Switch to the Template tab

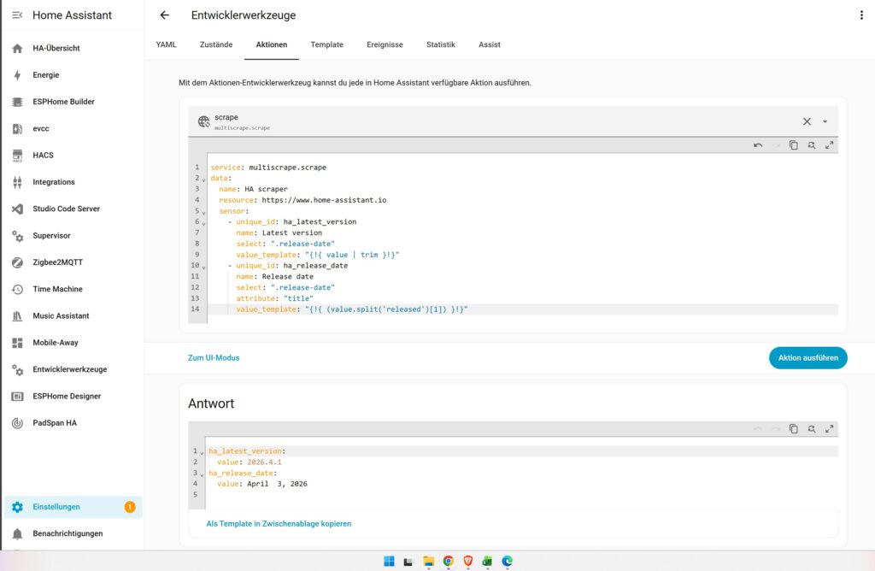coord(326,44)
